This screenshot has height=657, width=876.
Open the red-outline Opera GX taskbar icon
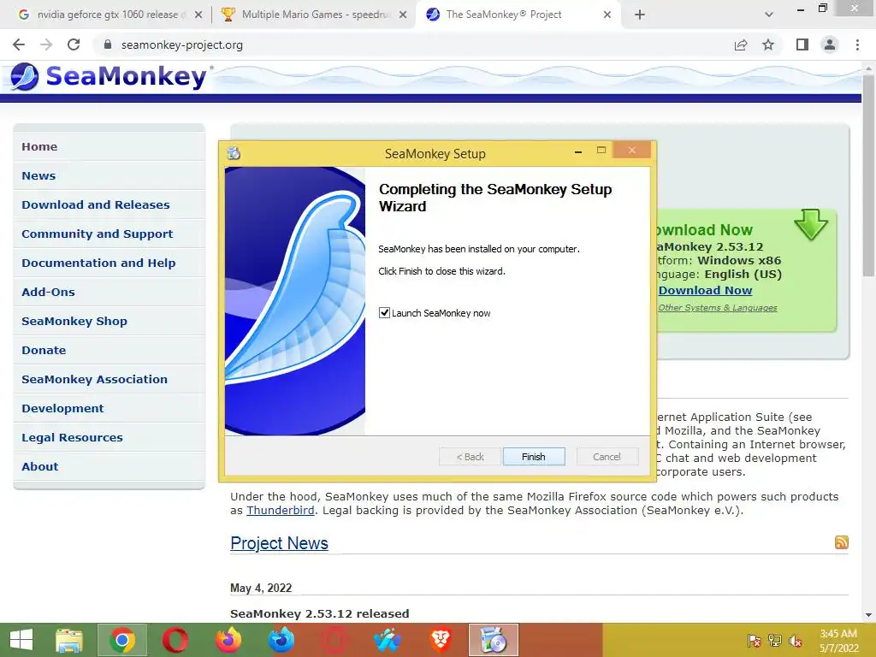[x=334, y=640]
